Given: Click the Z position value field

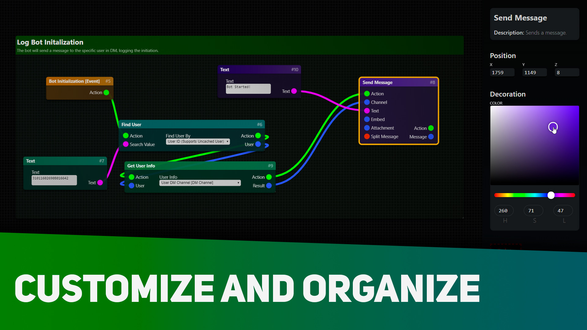Looking at the screenshot, I should coord(567,72).
